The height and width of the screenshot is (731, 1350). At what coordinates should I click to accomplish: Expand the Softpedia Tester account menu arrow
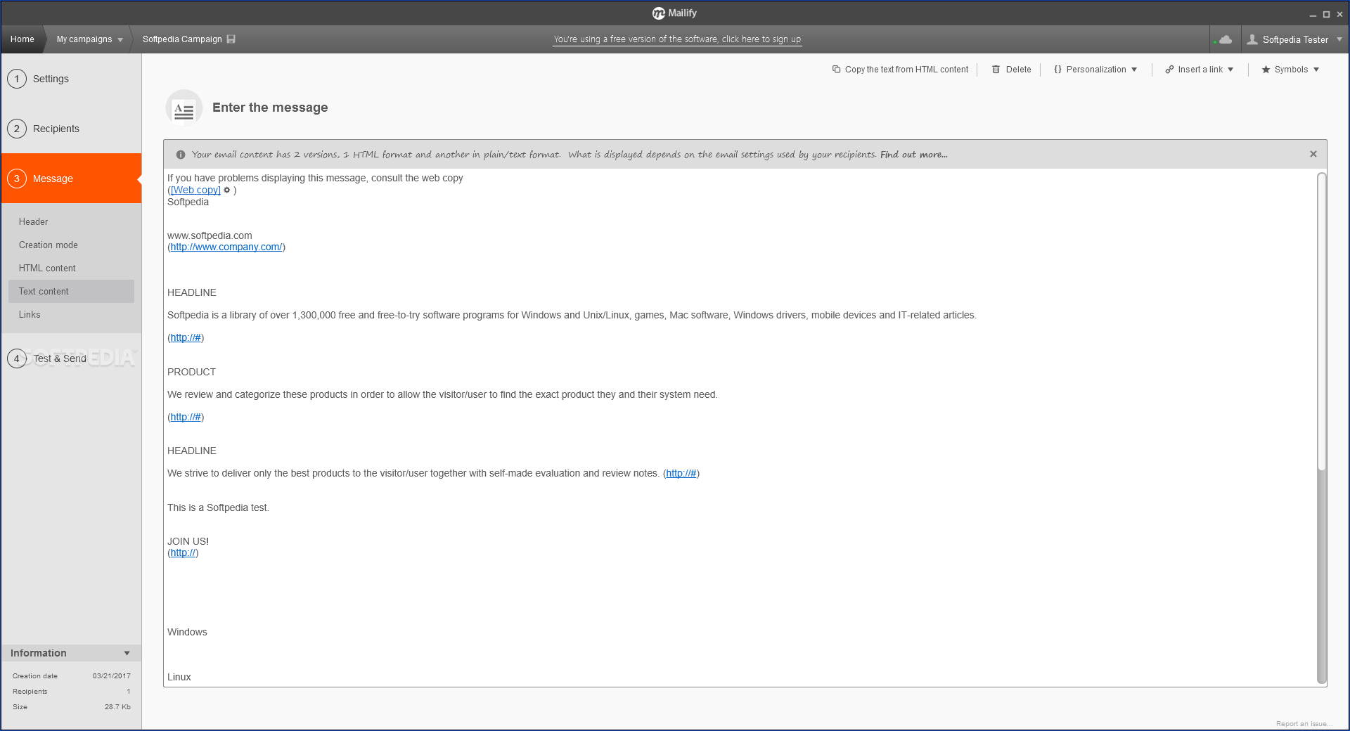coord(1339,39)
